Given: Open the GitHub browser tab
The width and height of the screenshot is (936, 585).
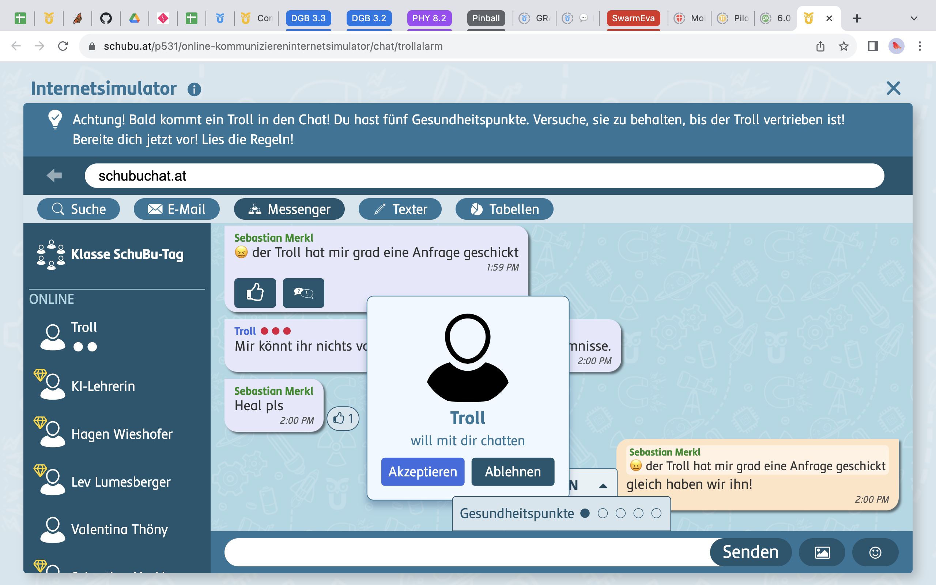Looking at the screenshot, I should [106, 18].
